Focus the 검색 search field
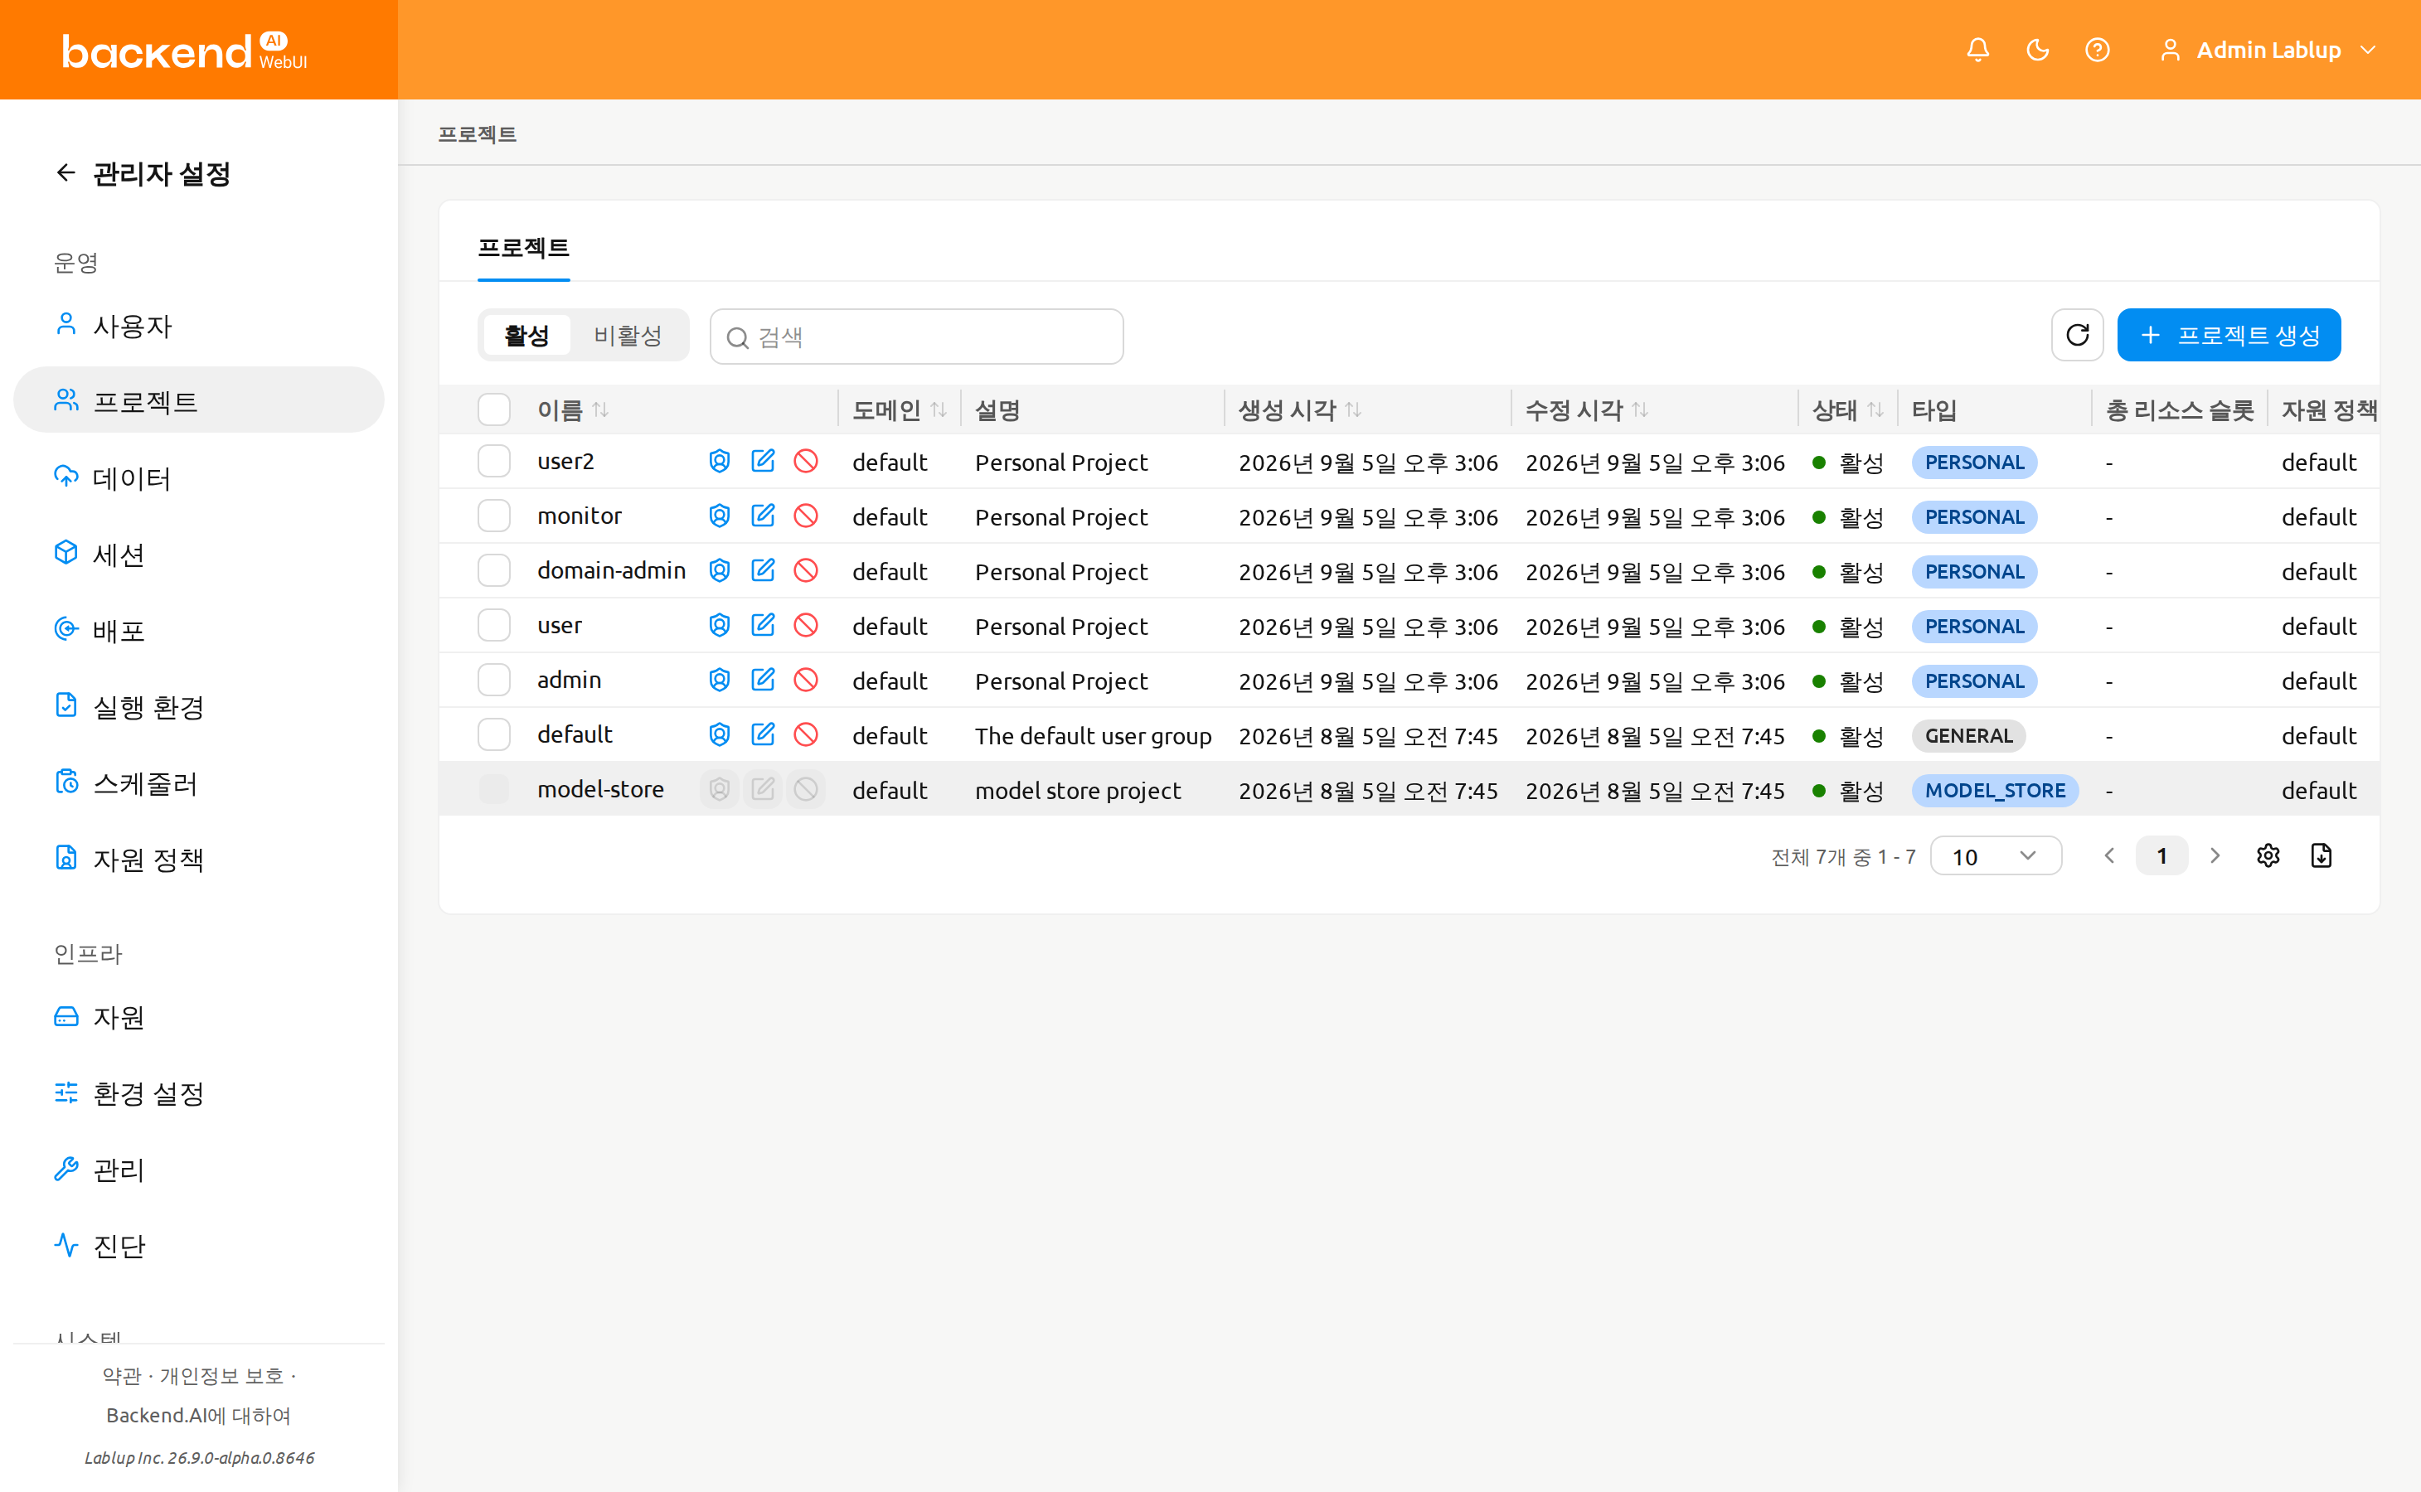The width and height of the screenshot is (2421, 1492). point(917,337)
